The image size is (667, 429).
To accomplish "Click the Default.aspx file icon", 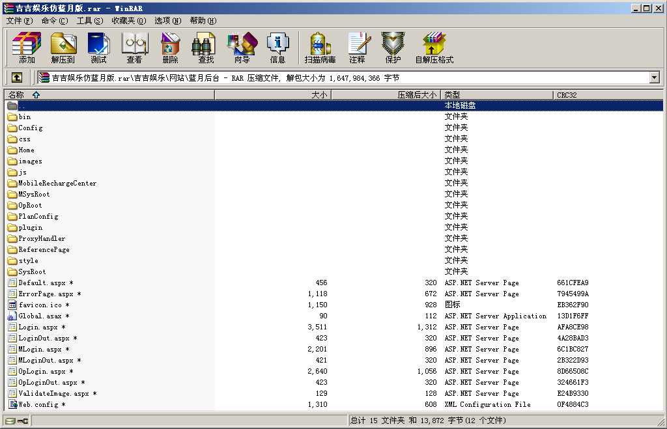I will click(12, 283).
